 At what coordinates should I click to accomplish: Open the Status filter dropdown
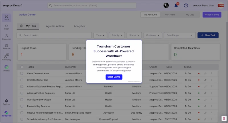[134, 35]
